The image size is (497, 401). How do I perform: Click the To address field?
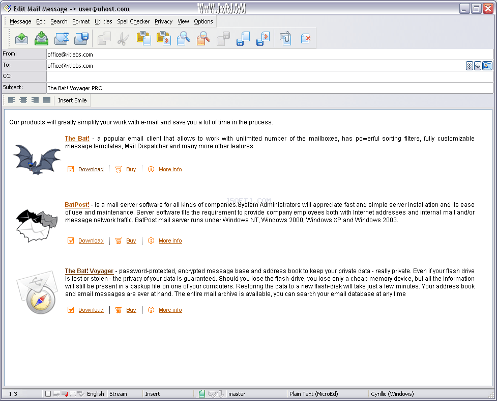click(255, 66)
